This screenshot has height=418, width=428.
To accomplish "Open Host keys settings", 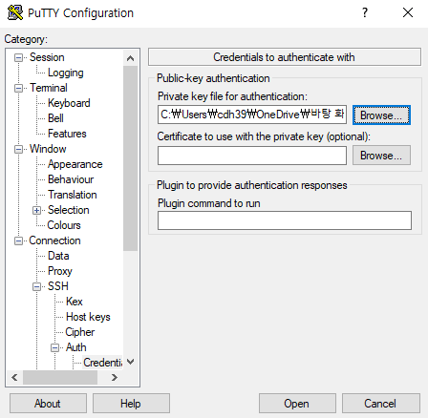I will click(x=88, y=317).
